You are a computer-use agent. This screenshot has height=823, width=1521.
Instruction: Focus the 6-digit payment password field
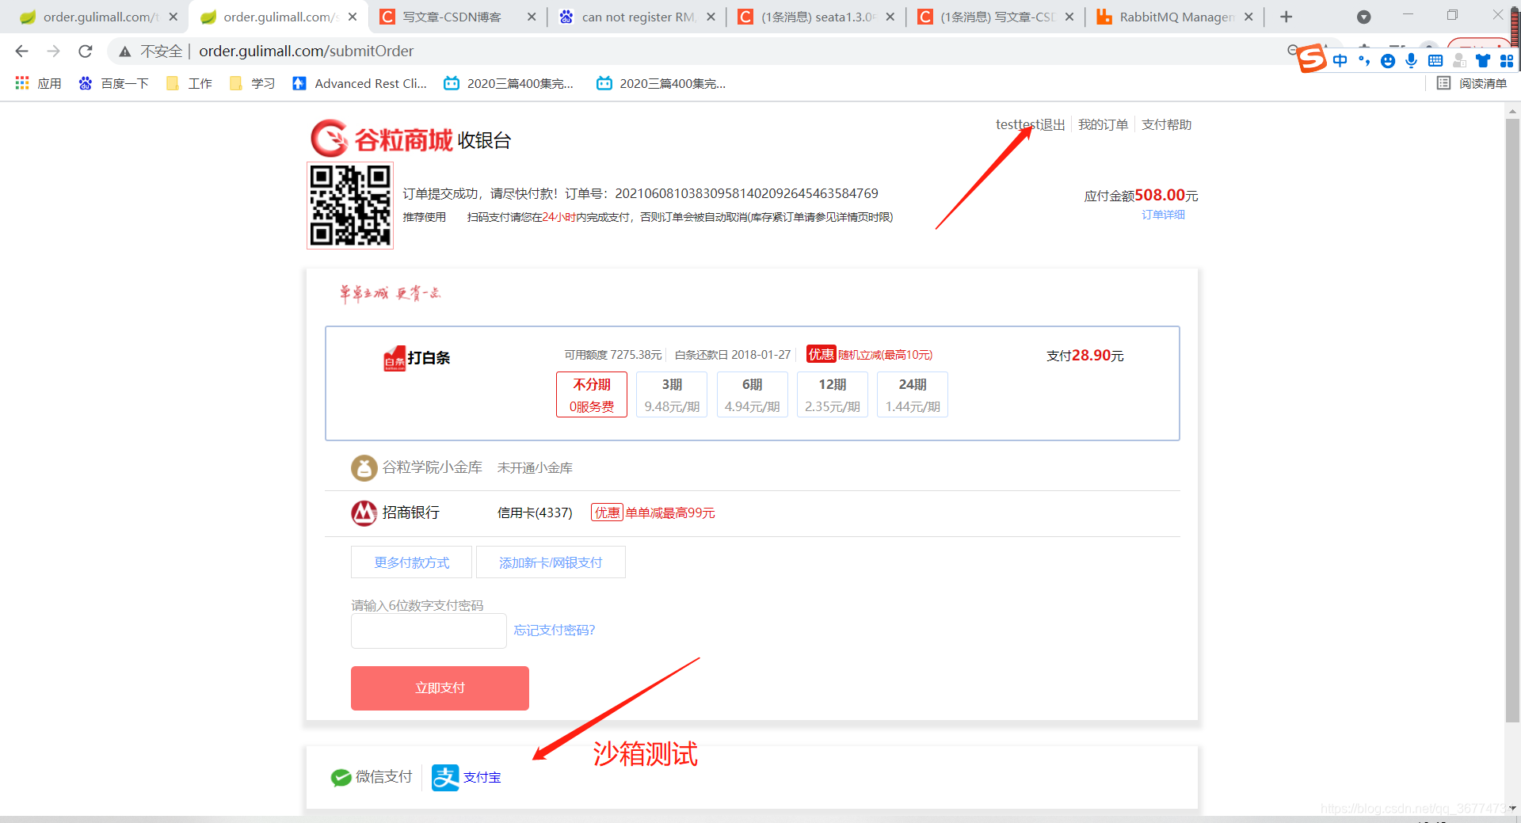click(429, 631)
